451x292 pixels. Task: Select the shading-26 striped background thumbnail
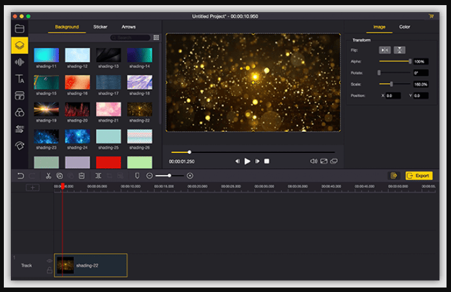click(139, 136)
